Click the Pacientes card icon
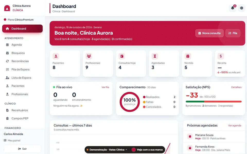Image resolution: width=247 pixels, height=154 pixels. (x=56, y=56)
